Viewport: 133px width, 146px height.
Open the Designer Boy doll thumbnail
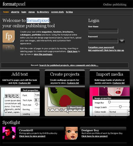pyautogui.click(x=71, y=133)
